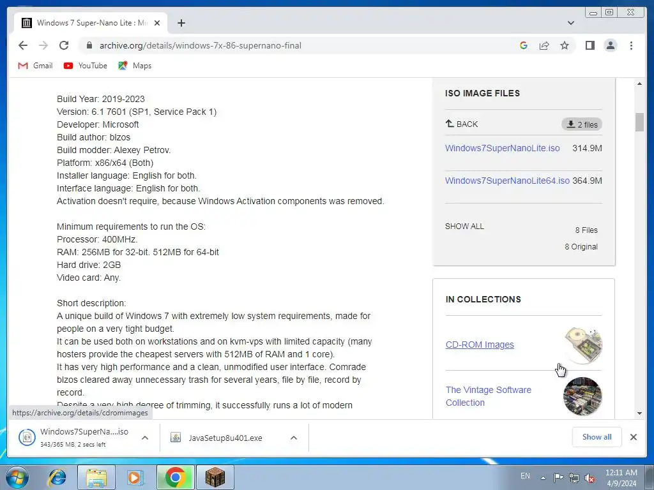Click SHOW ALL files link
654x490 pixels.
click(464, 226)
